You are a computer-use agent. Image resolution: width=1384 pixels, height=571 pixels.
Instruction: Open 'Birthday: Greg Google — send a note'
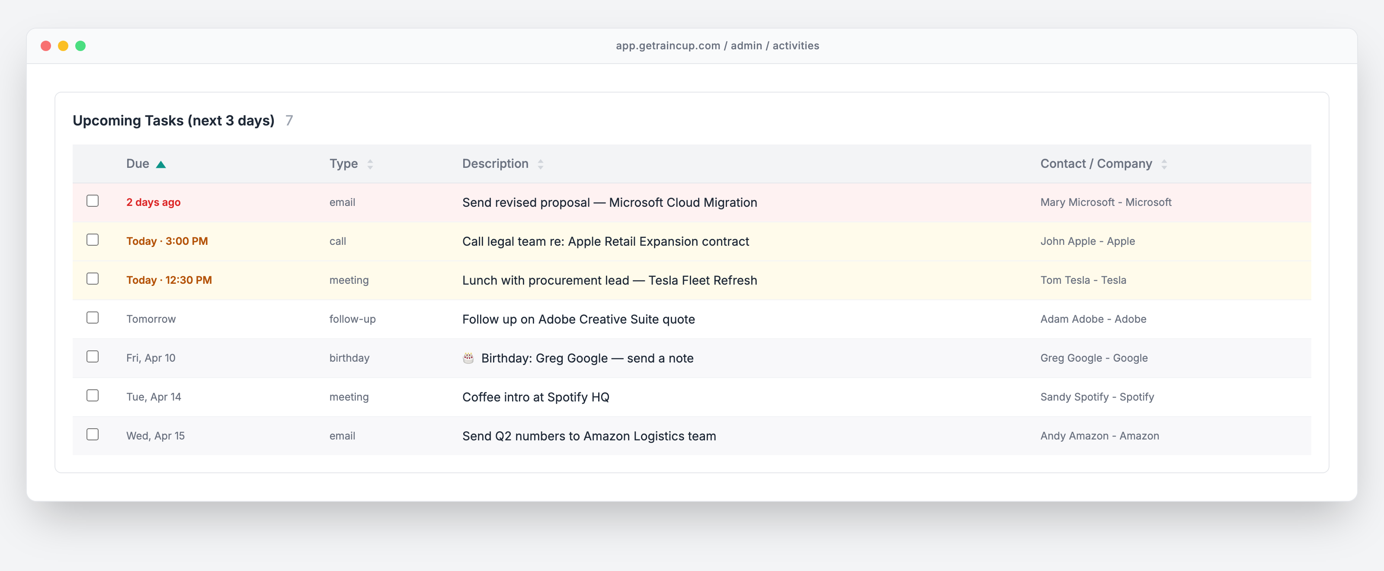(587, 358)
